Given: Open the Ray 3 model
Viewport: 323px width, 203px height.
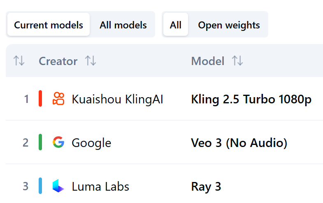Looking at the screenshot, I should point(206,187).
